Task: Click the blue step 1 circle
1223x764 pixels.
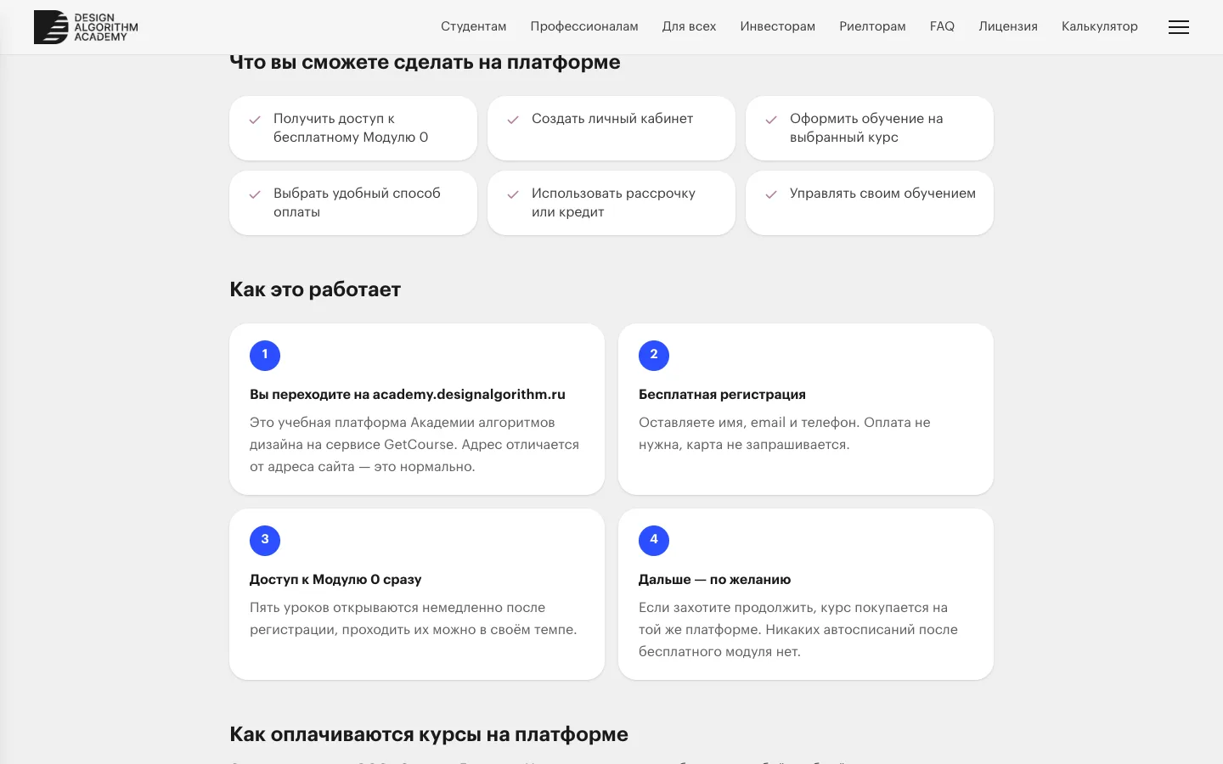Action: coord(265,355)
